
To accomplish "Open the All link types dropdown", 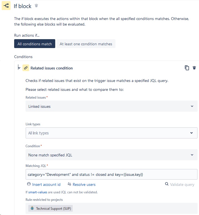I will click(x=112, y=133).
